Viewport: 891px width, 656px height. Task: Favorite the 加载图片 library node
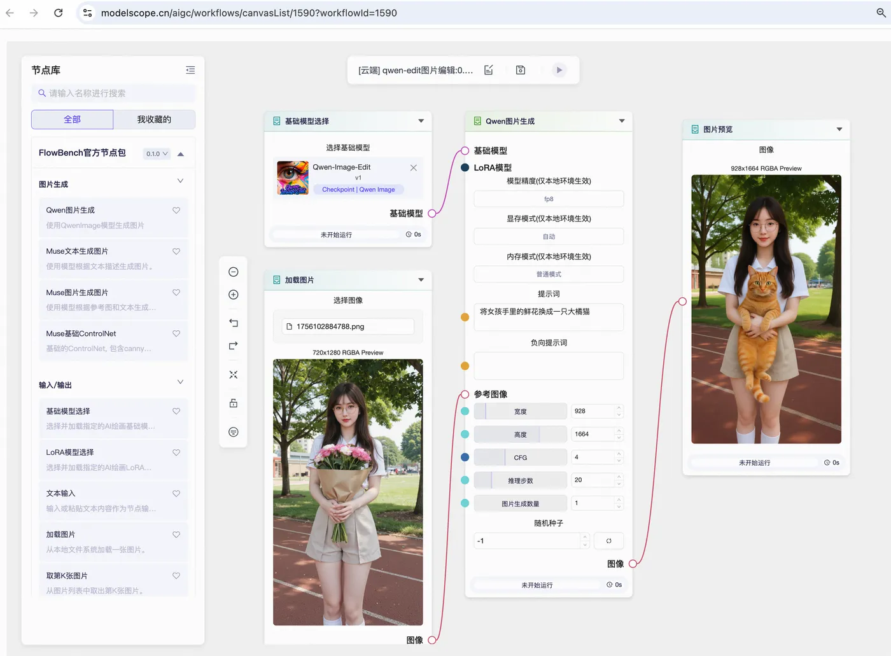[176, 534]
